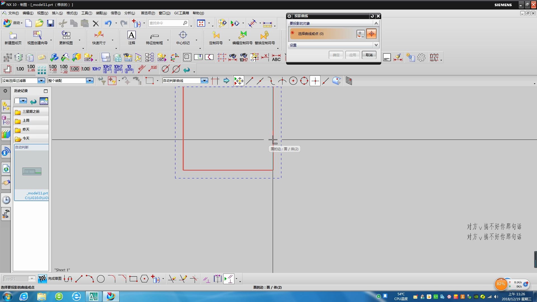This screenshot has height=302, width=537.
Task: Select the sketch rectangle tool
Action: pyautogui.click(x=133, y=279)
